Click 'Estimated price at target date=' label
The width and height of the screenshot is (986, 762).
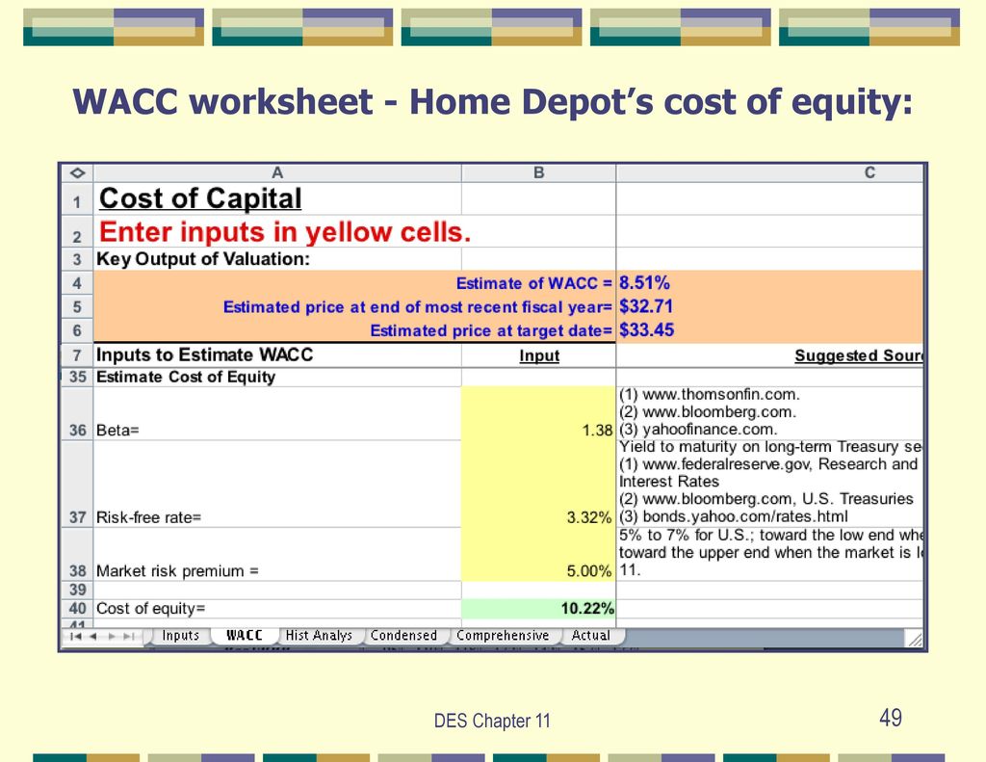point(491,331)
